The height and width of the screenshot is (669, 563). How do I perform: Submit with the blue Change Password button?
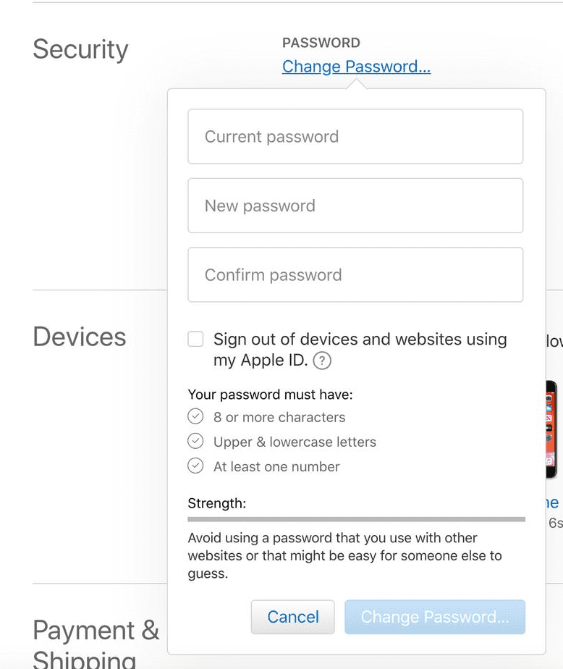(x=435, y=617)
